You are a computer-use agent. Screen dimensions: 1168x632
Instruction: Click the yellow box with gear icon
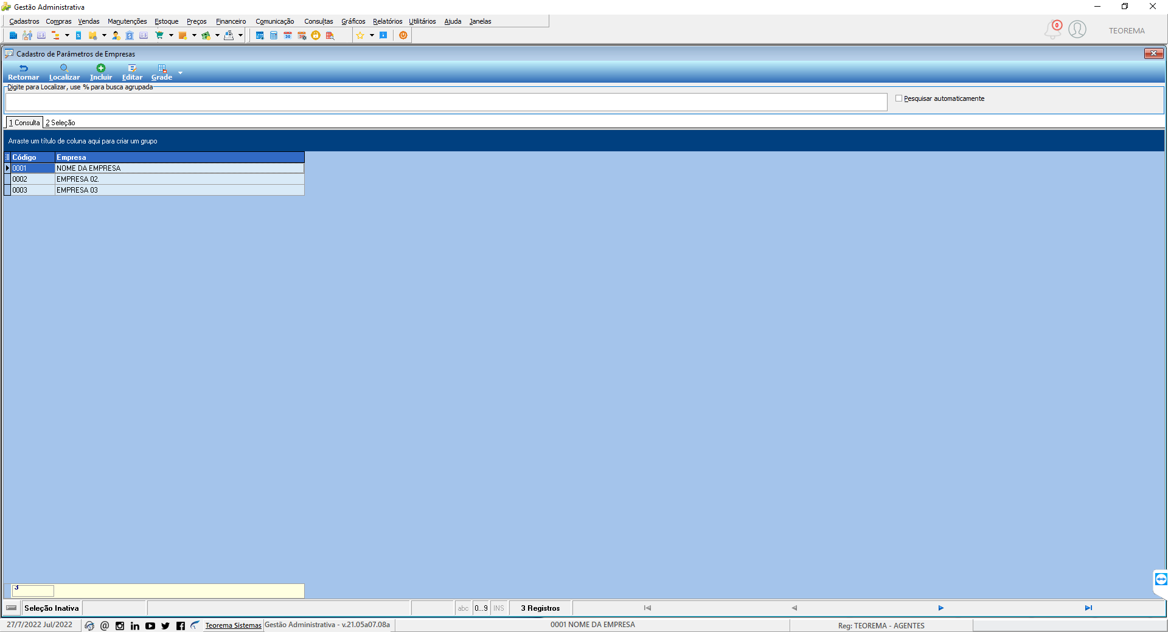tap(92, 35)
